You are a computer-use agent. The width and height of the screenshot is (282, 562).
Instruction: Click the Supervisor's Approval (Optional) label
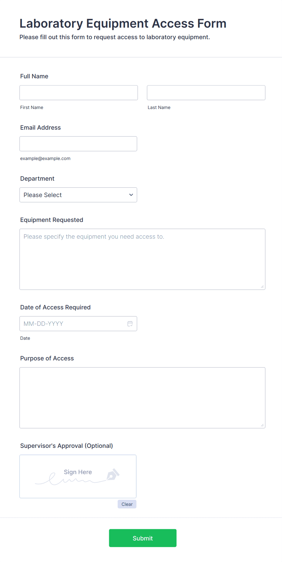66,446
